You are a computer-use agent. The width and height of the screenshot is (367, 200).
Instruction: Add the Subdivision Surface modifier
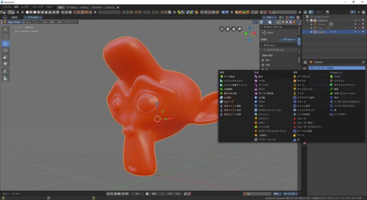coord(270,131)
